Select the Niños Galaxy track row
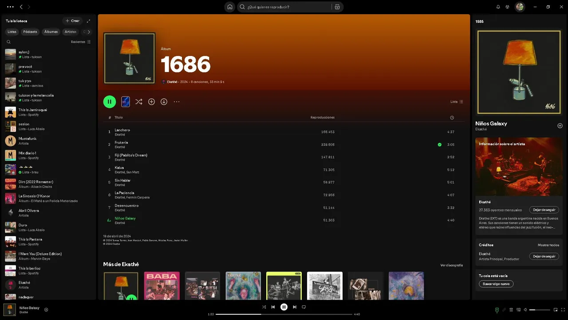The width and height of the screenshot is (568, 320). coord(284,220)
